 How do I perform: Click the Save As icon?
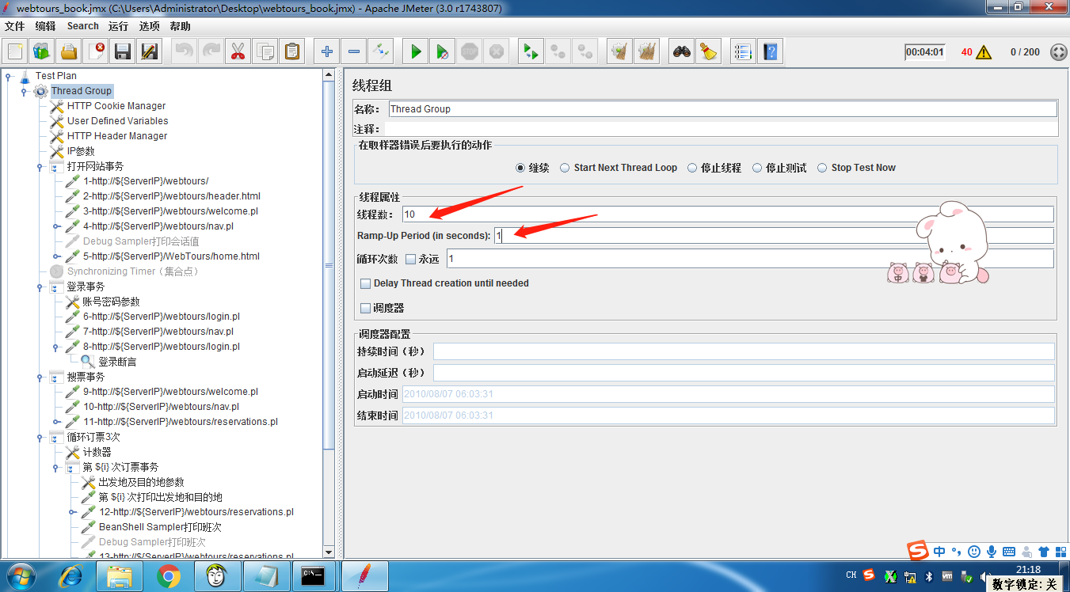click(x=150, y=52)
